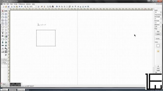Open a file with the folder icon
163x91 pixels.
(6, 7)
